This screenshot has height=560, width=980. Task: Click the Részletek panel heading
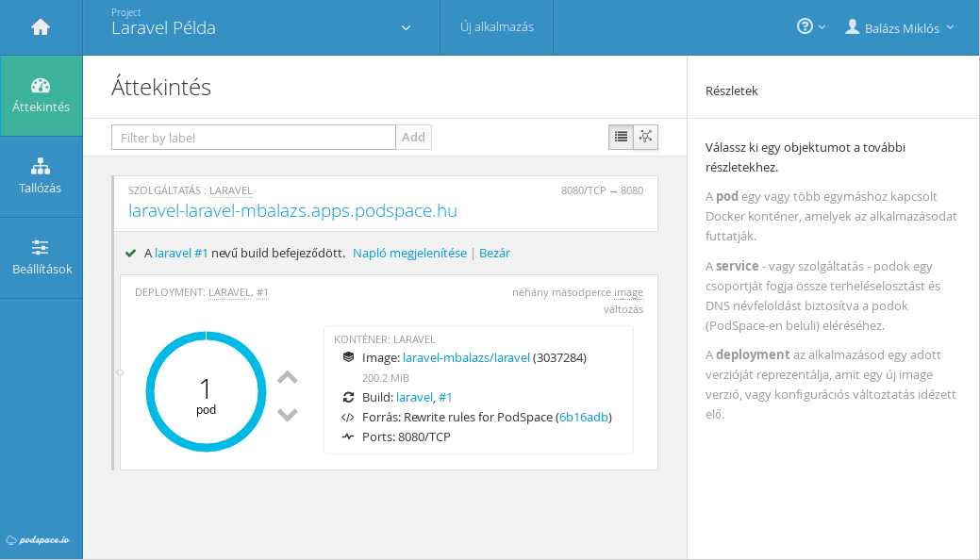[x=731, y=91]
